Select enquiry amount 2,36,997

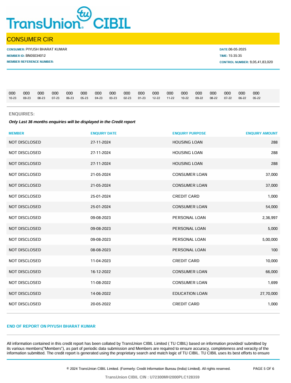coord(270,218)
